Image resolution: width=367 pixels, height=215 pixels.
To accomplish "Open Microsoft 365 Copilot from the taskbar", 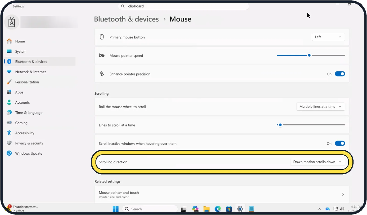I will (196, 209).
